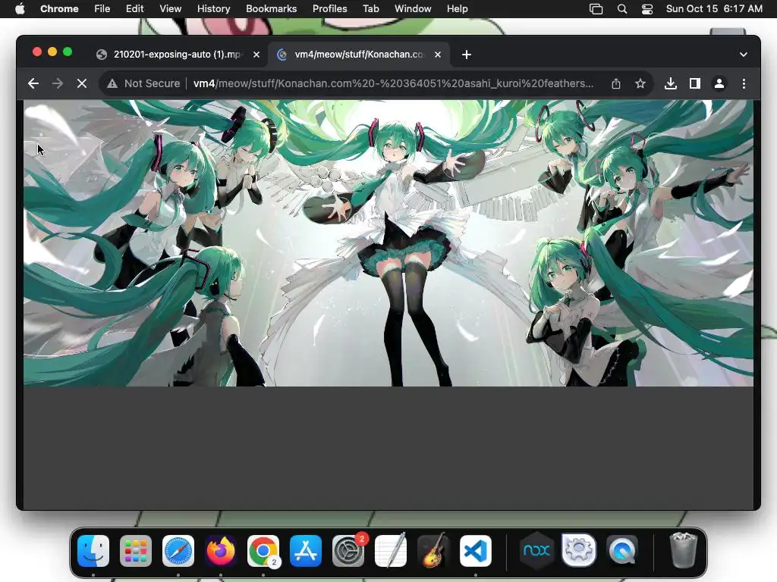Open System Settings with badge
Viewport: 777px width, 582px height.
tap(348, 551)
